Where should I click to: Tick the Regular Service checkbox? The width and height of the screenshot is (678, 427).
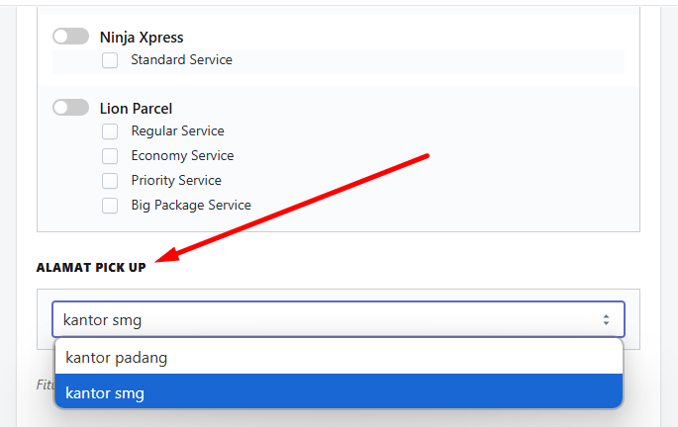[x=110, y=131]
